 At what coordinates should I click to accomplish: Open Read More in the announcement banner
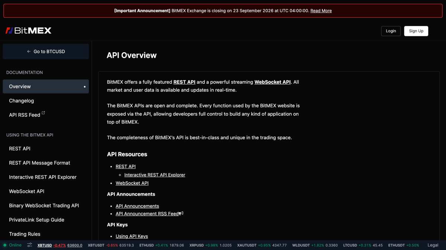[321, 11]
